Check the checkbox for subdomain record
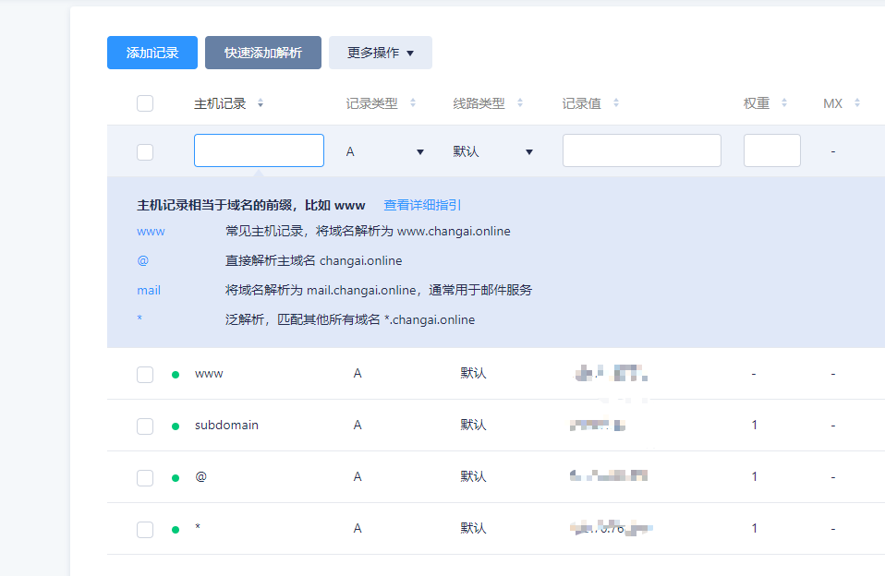 point(145,426)
